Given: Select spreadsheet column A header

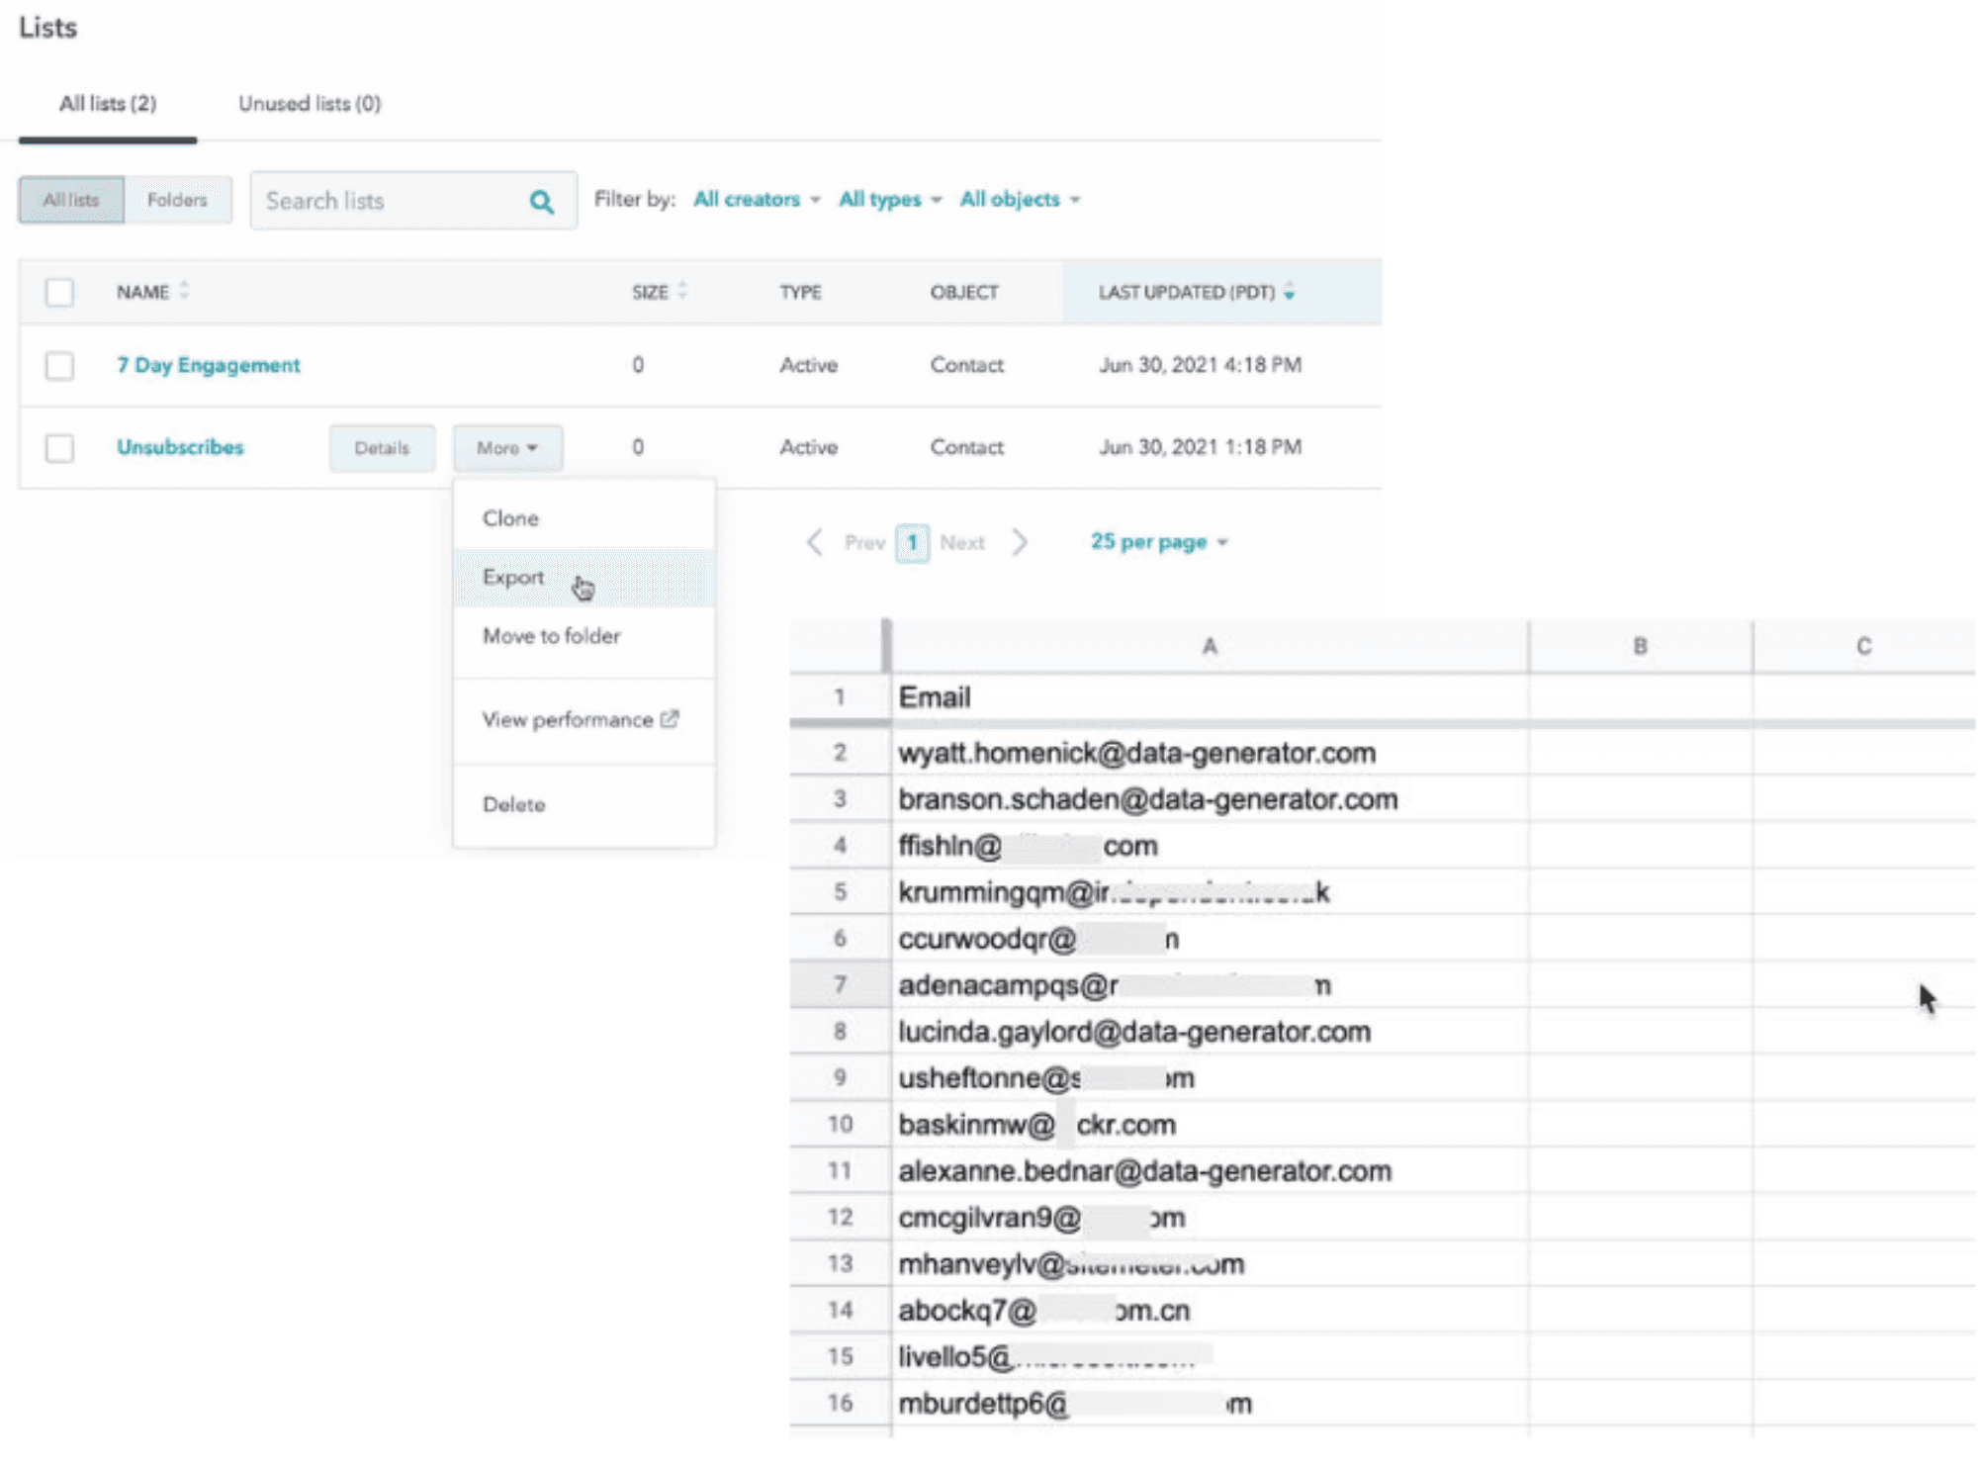Looking at the screenshot, I should click(1210, 646).
